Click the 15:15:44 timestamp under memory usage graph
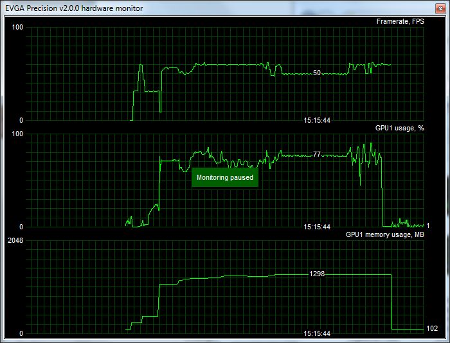 click(x=317, y=334)
